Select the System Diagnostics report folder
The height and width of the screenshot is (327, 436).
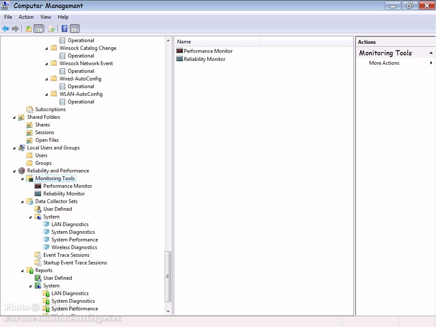click(73, 301)
